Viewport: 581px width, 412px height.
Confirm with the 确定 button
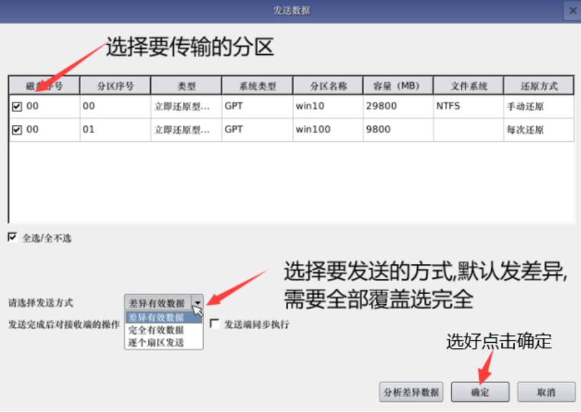[x=480, y=392]
